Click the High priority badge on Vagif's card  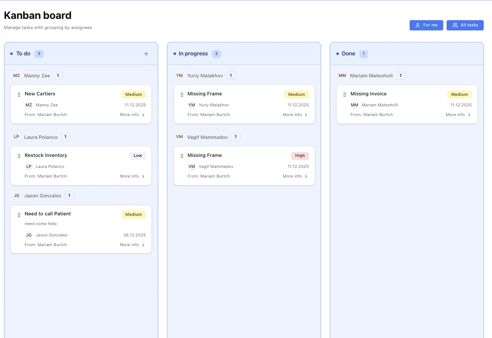pyautogui.click(x=300, y=156)
